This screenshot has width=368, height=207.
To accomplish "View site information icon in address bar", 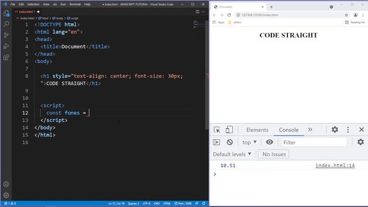I will [238, 15].
